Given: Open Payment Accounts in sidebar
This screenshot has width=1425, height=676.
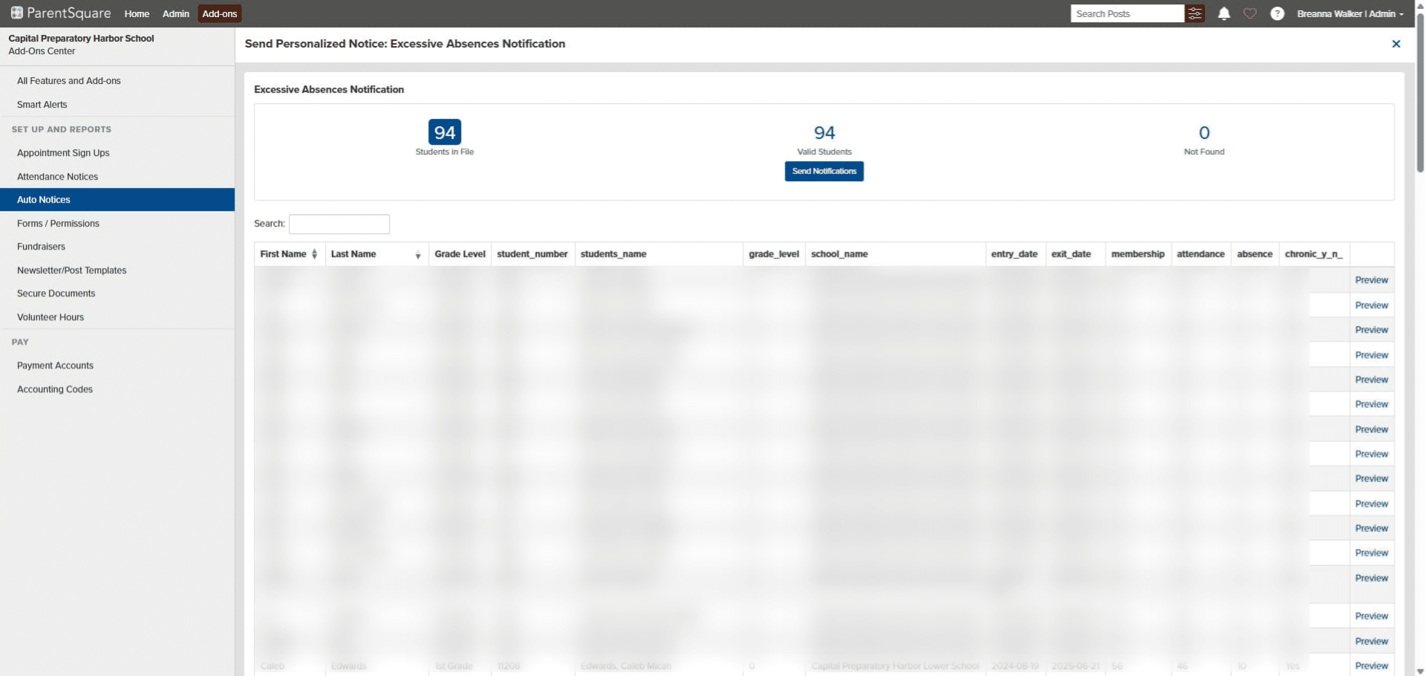Looking at the screenshot, I should point(55,365).
